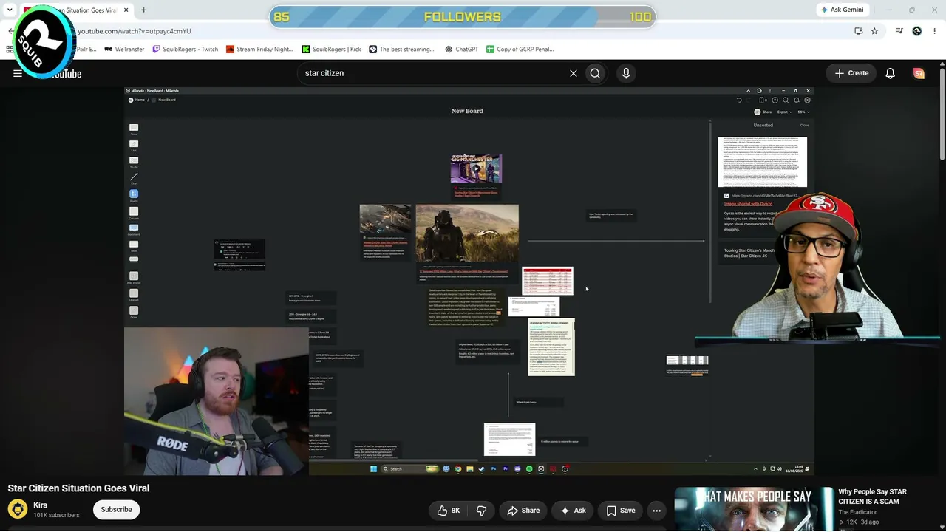
Task: Select the Comment tool in Milanote video
Action: (134, 229)
